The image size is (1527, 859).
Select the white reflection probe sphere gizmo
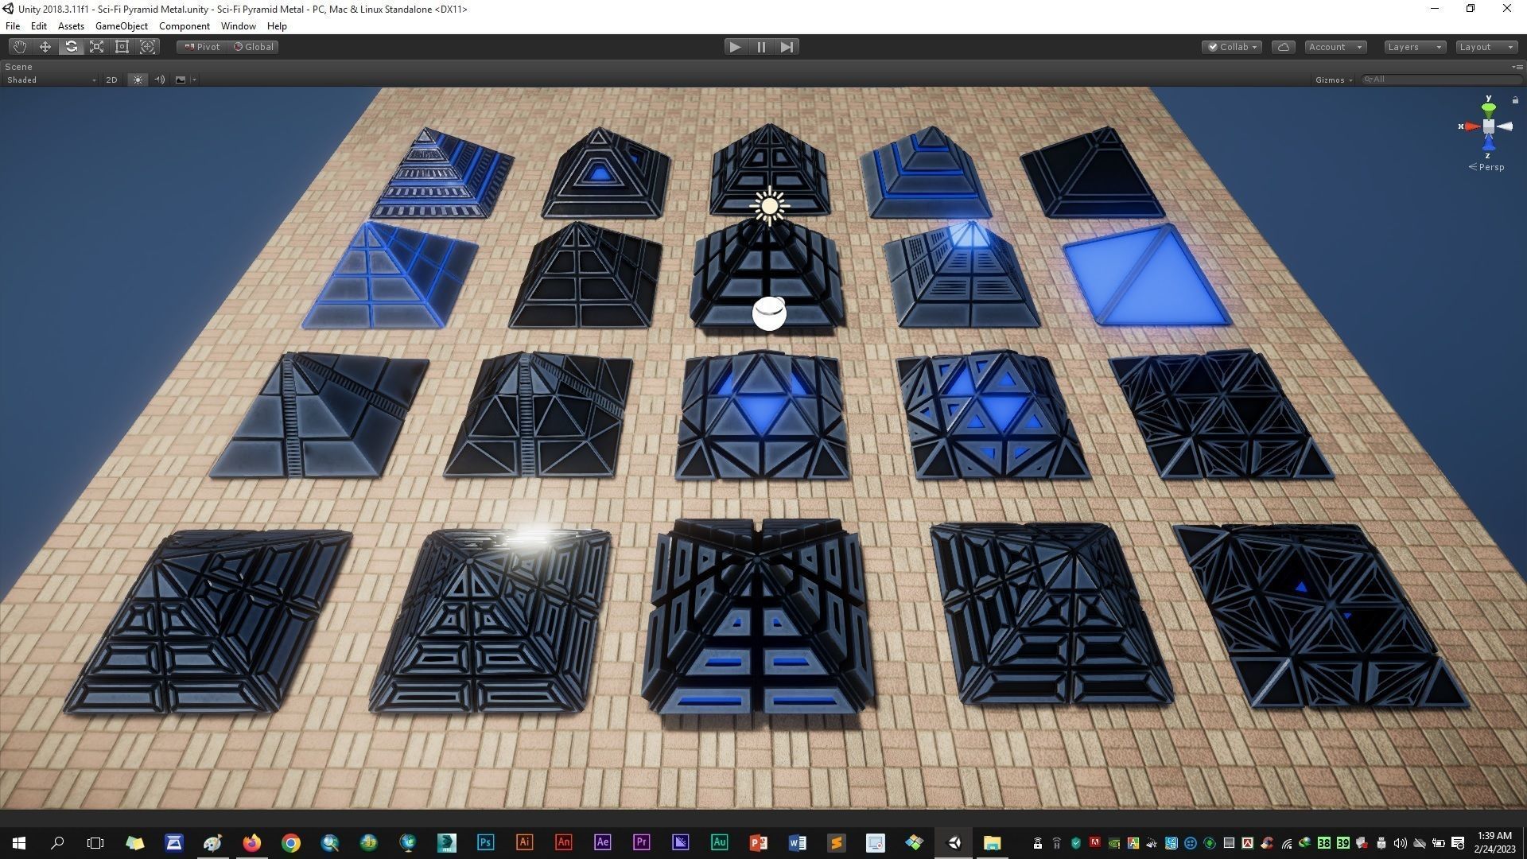click(x=769, y=313)
